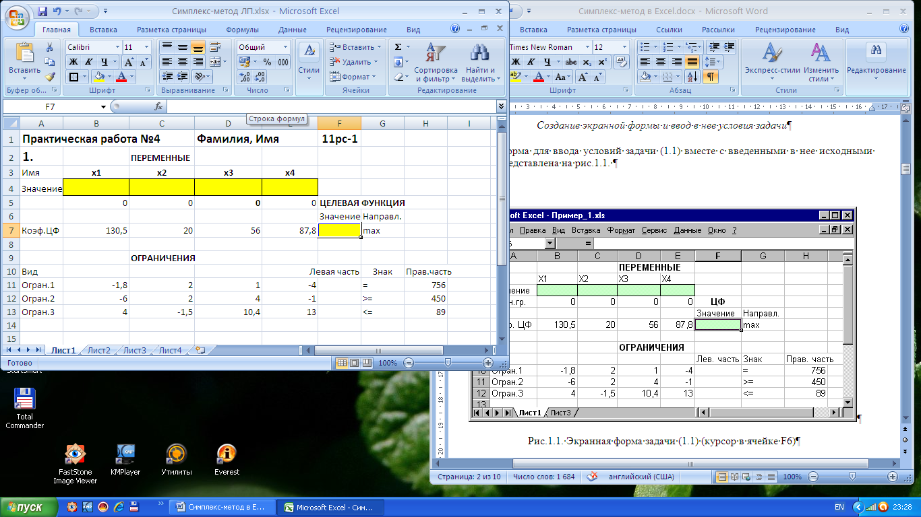921x517 pixels.
Task: Click the Excel zoom-in plus button
Action: (x=488, y=363)
